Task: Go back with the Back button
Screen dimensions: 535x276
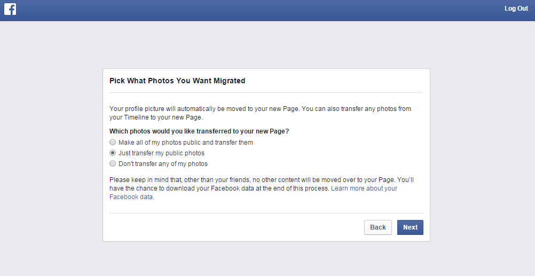Action: click(377, 227)
